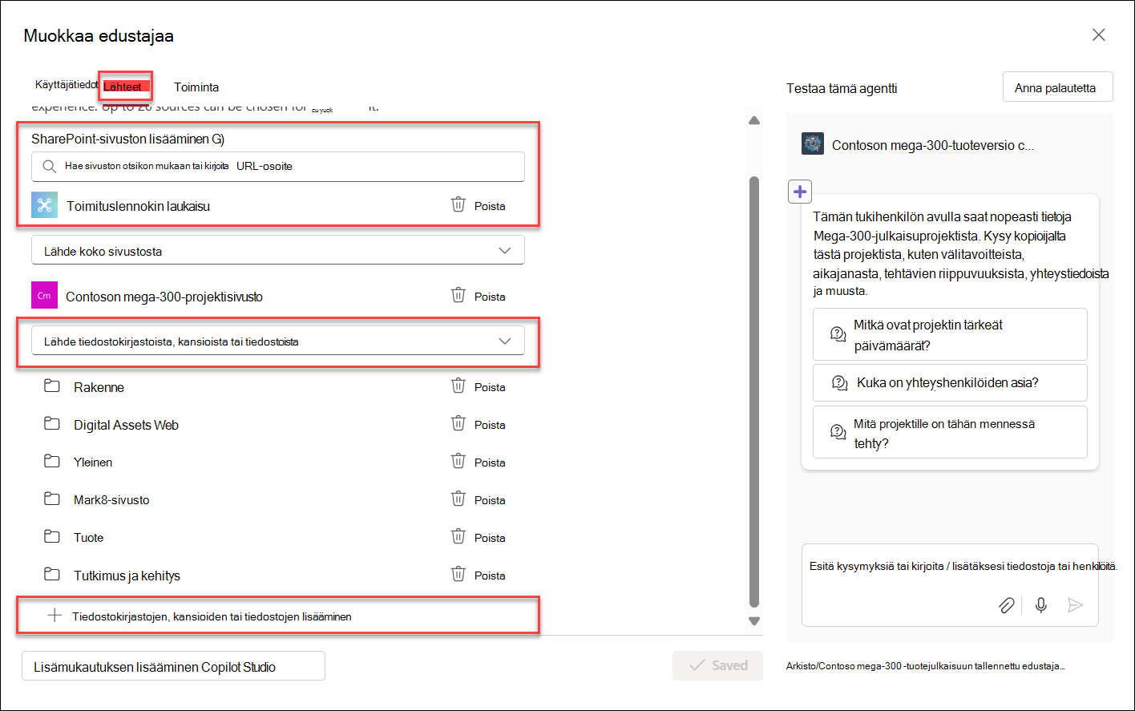The height and width of the screenshot is (711, 1135).
Task: Switch to the Toiminta tab
Action: click(196, 87)
